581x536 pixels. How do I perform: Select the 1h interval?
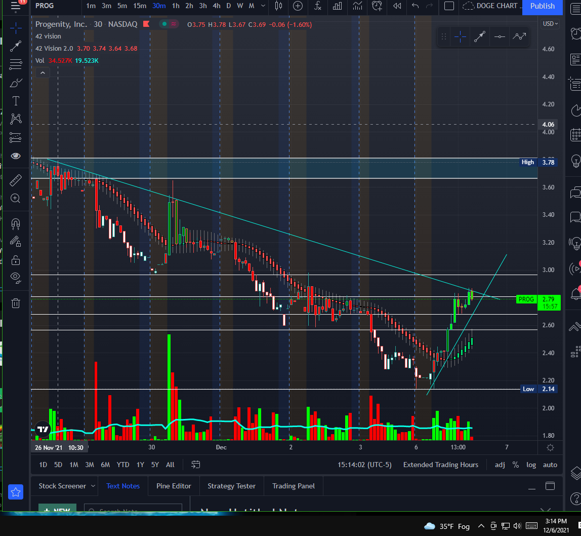[176, 6]
